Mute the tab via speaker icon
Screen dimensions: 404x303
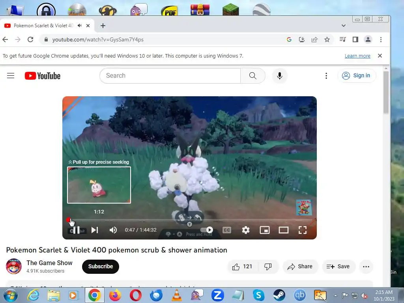click(80, 26)
